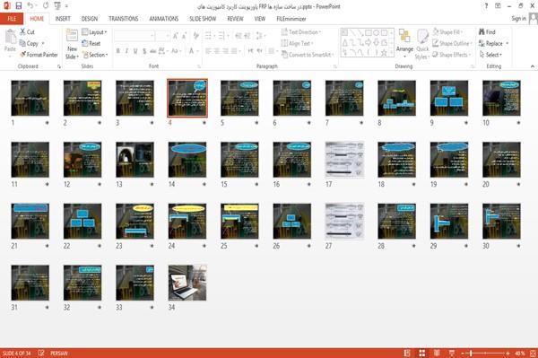Toggle text Shadow formatting
The height and width of the screenshot is (358, 538).
[x=144, y=51]
